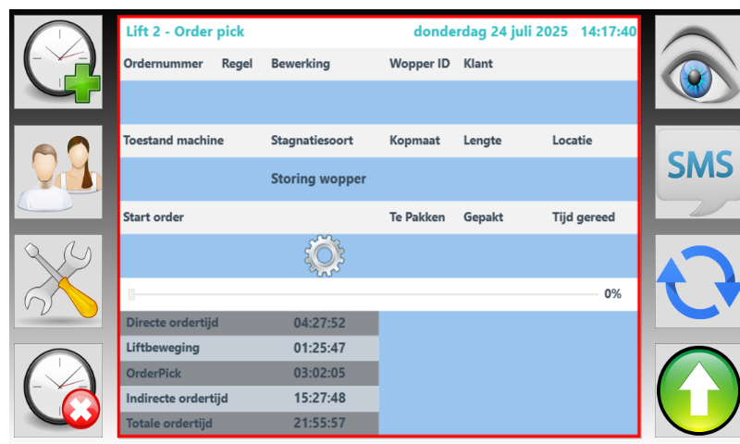Click the Lift 2 - Order pick title
Image resolution: width=740 pixels, height=444 pixels.
pos(185,31)
